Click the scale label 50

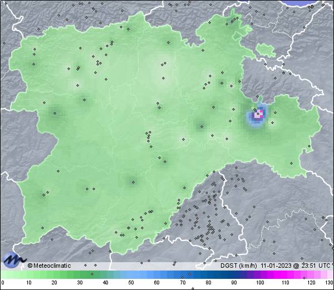[131, 283]
